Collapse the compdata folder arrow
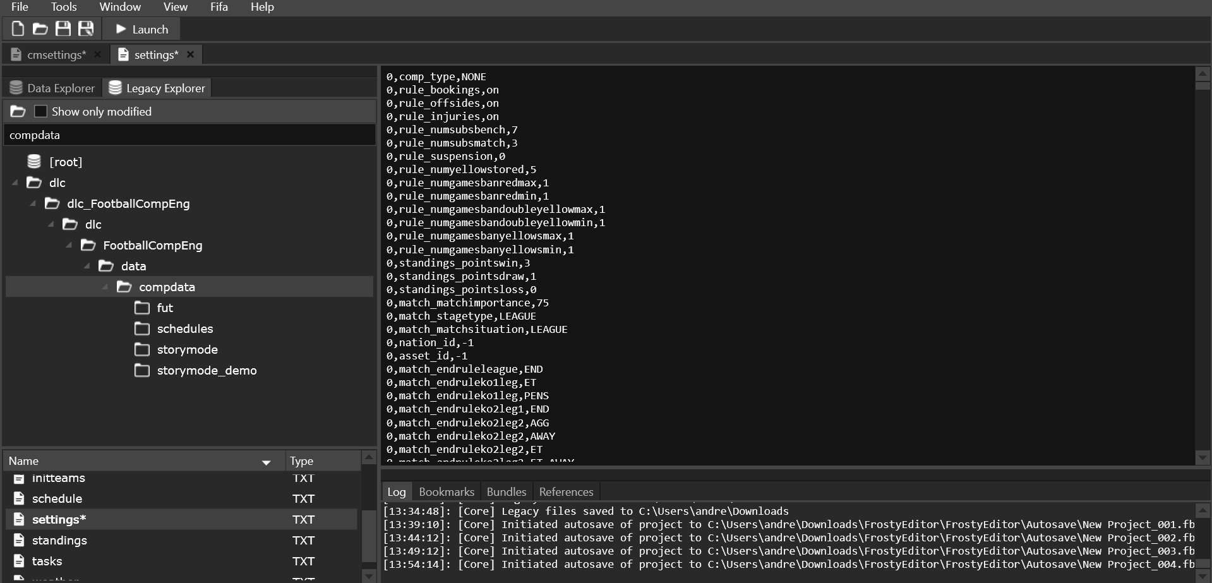The image size is (1212, 583). [105, 287]
